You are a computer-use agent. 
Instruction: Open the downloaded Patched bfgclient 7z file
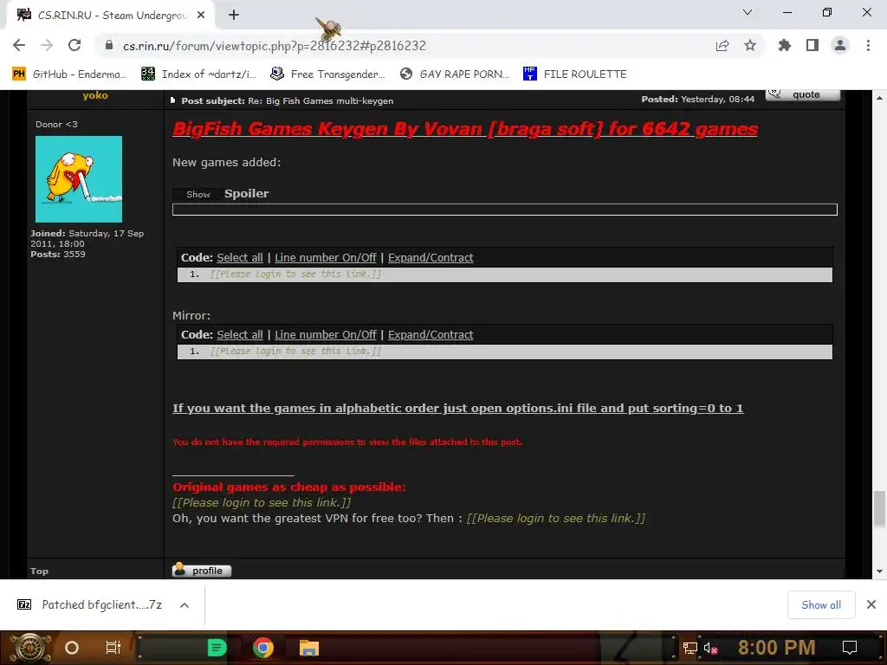102,604
